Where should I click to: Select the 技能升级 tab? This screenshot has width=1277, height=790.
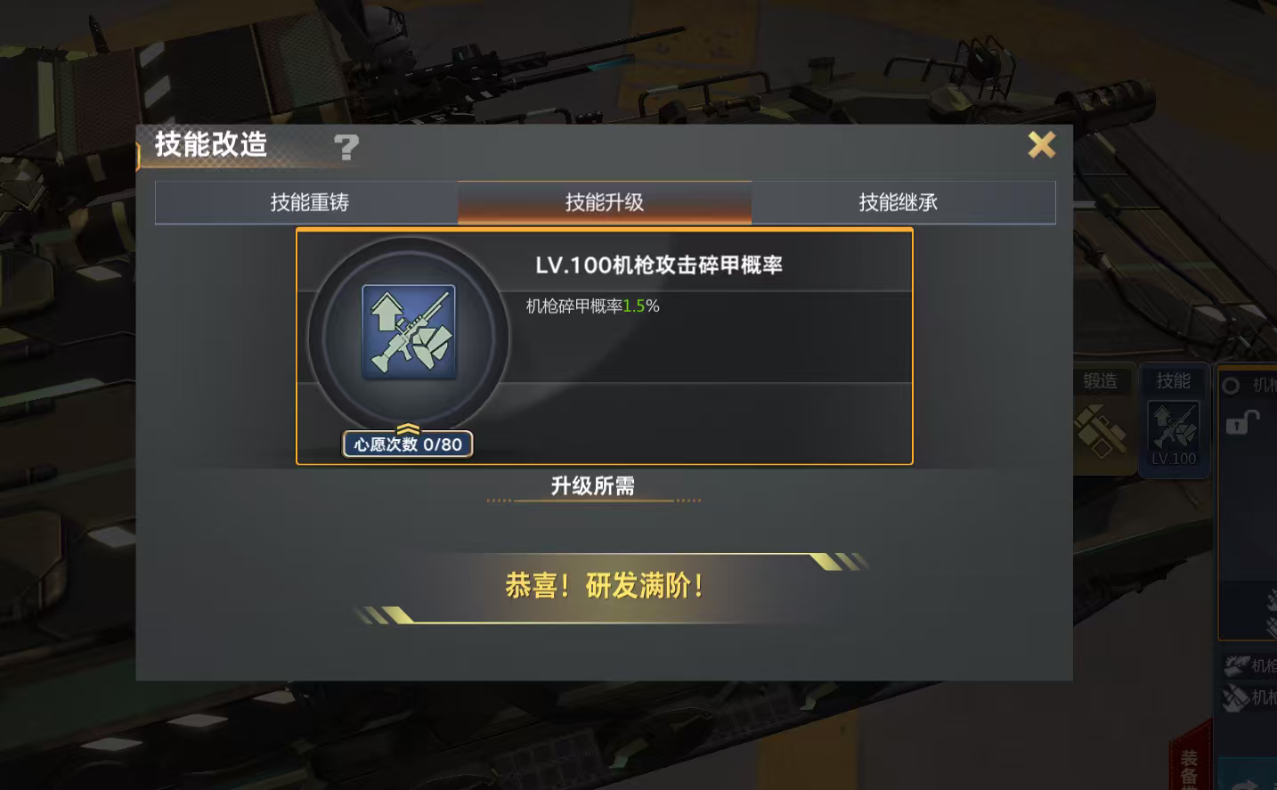[605, 202]
